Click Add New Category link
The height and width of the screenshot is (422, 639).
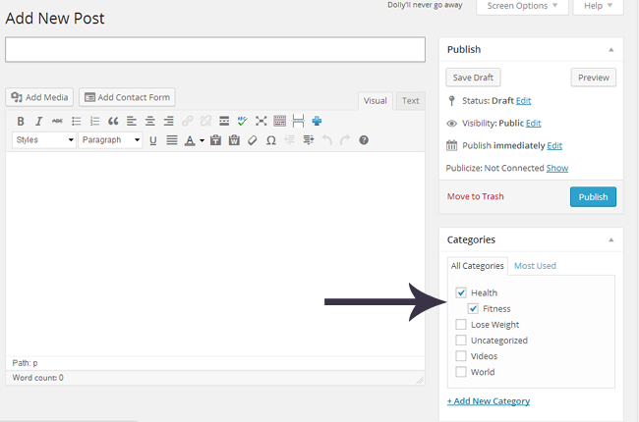pos(489,401)
